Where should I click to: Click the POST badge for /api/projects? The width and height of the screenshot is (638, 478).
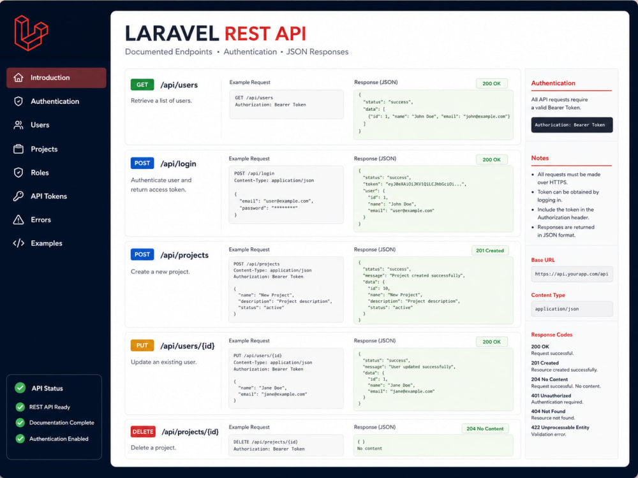pyautogui.click(x=142, y=254)
